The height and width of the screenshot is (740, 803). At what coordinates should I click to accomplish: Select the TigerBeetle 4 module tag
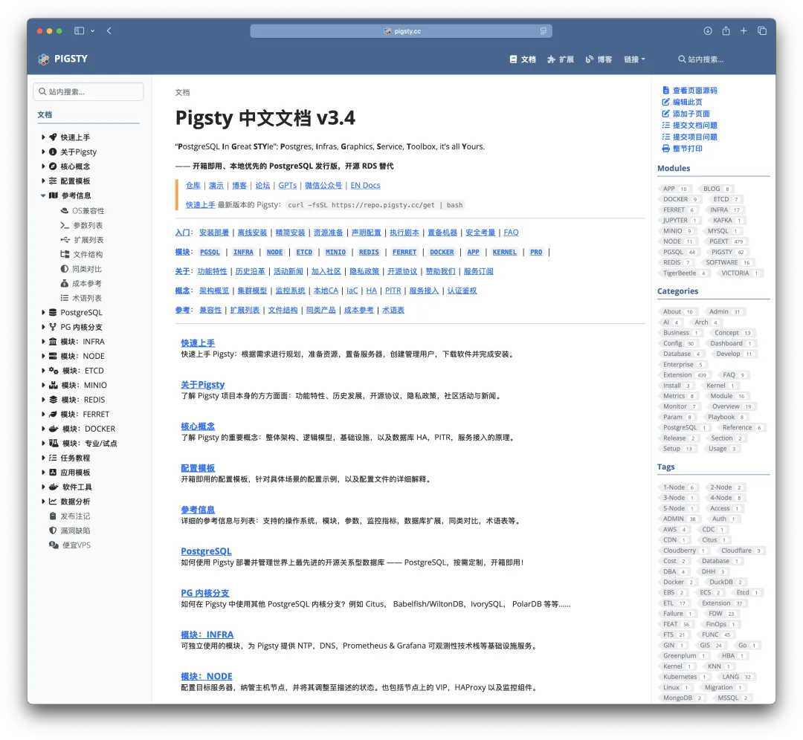coord(684,273)
